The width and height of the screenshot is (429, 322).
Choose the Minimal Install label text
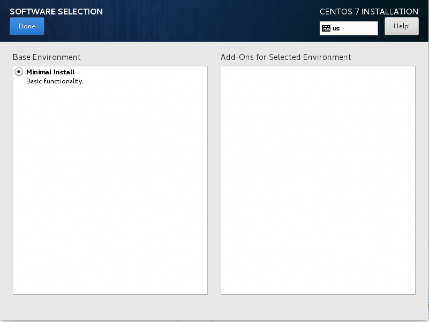coord(50,72)
